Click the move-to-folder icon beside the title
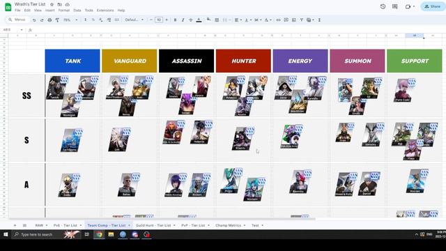Viewport: 446px width, 251px height. click(59, 5)
